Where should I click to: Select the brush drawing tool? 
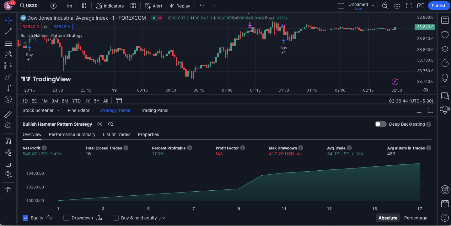pos(8,77)
